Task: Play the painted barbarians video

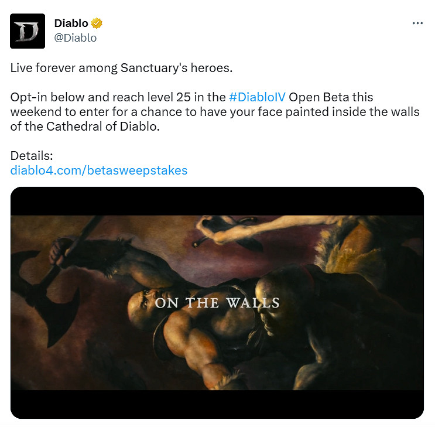Action: 217,303
